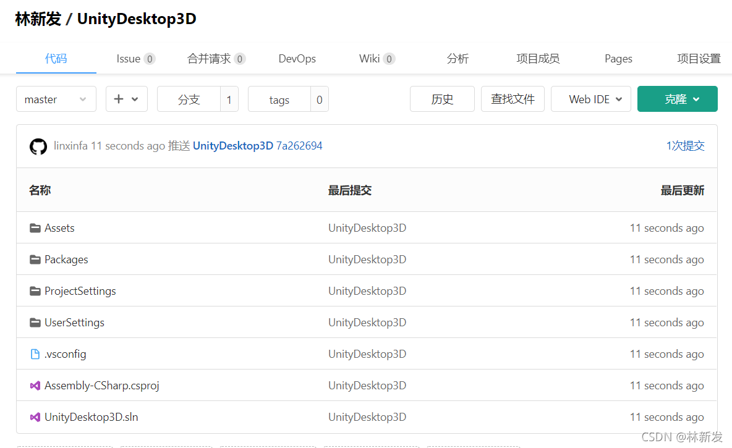Open the 合并请求 tab
The image size is (732, 448).
pyautogui.click(x=216, y=59)
